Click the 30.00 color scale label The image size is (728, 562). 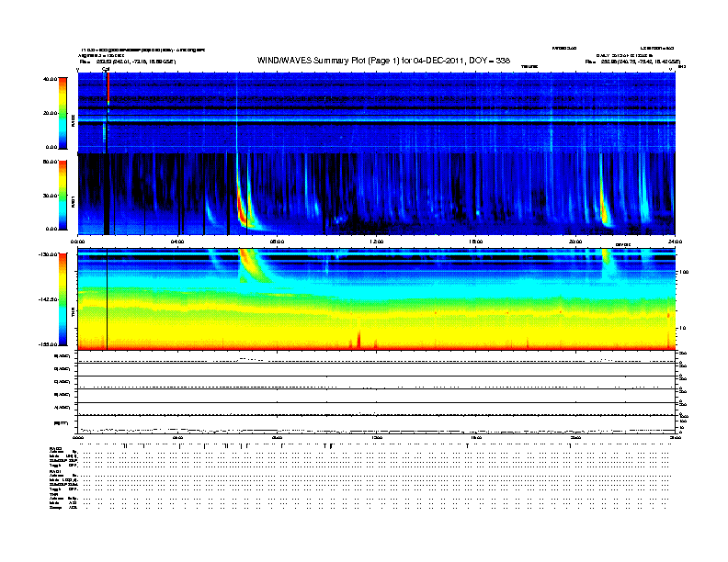click(50, 196)
